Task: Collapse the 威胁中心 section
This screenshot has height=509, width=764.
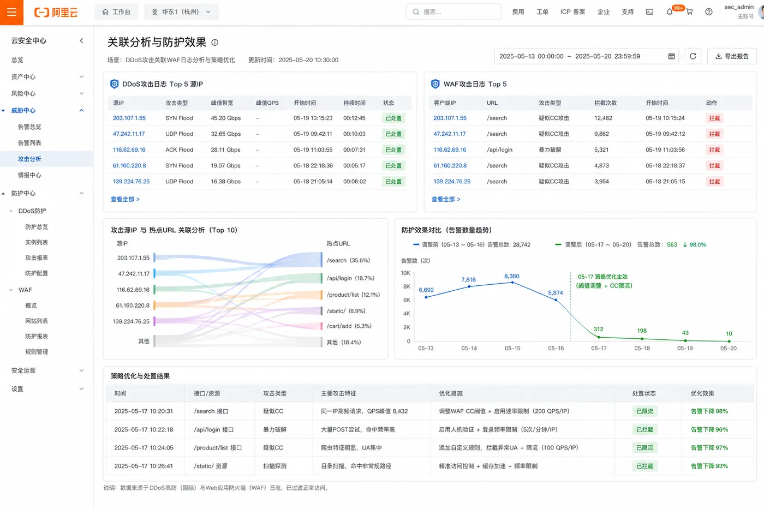Action: [x=46, y=110]
